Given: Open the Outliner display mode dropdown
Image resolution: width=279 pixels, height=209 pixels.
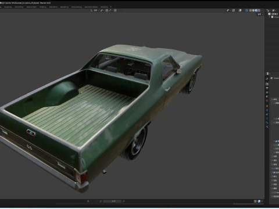Looking at the screenshot, I should click(274, 10).
